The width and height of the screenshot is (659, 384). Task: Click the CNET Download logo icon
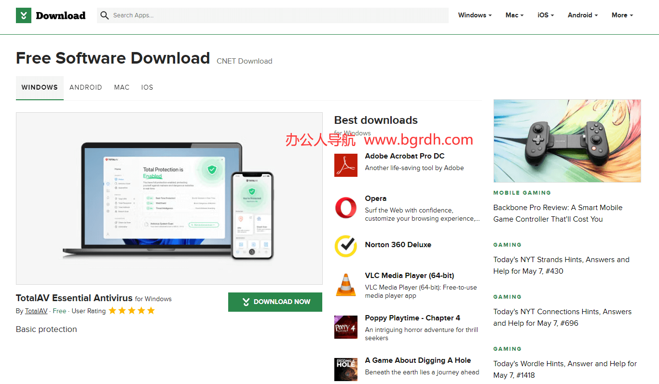click(x=24, y=15)
